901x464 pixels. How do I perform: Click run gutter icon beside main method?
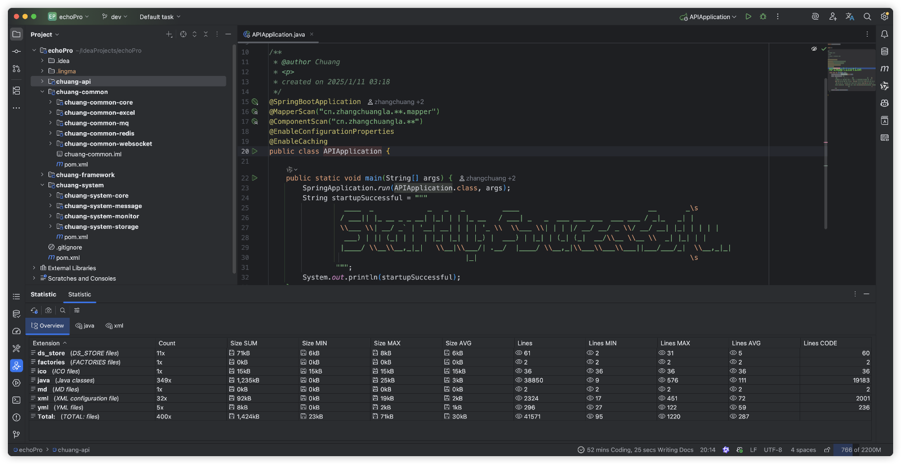pos(255,178)
